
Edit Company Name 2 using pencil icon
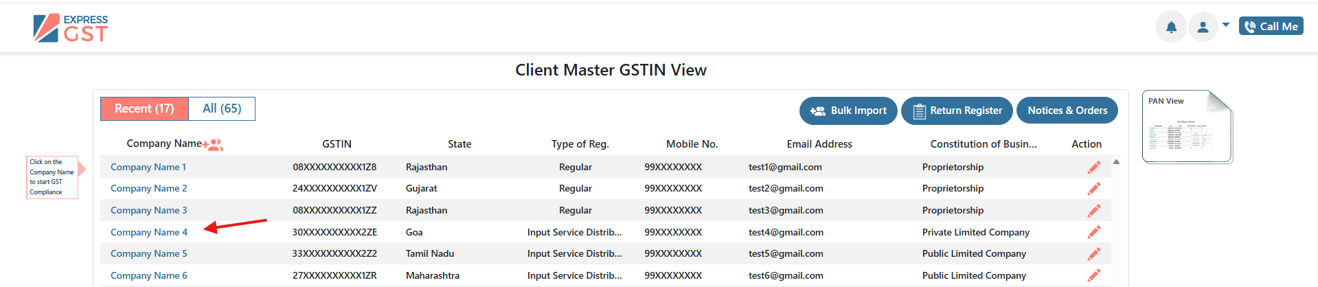click(1094, 189)
